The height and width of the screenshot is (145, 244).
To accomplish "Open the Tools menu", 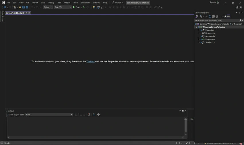I will (75, 3).
